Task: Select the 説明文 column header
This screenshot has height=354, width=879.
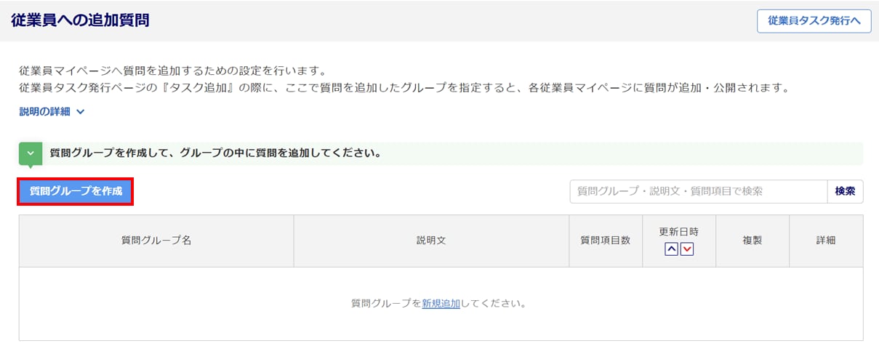Action: (431, 241)
